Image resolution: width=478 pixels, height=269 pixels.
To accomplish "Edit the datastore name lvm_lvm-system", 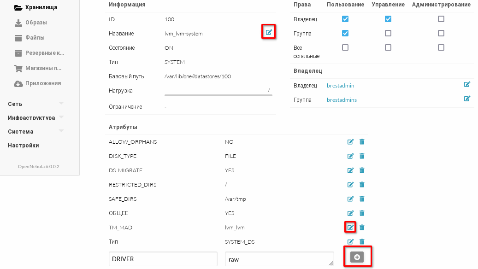I will coord(269,32).
